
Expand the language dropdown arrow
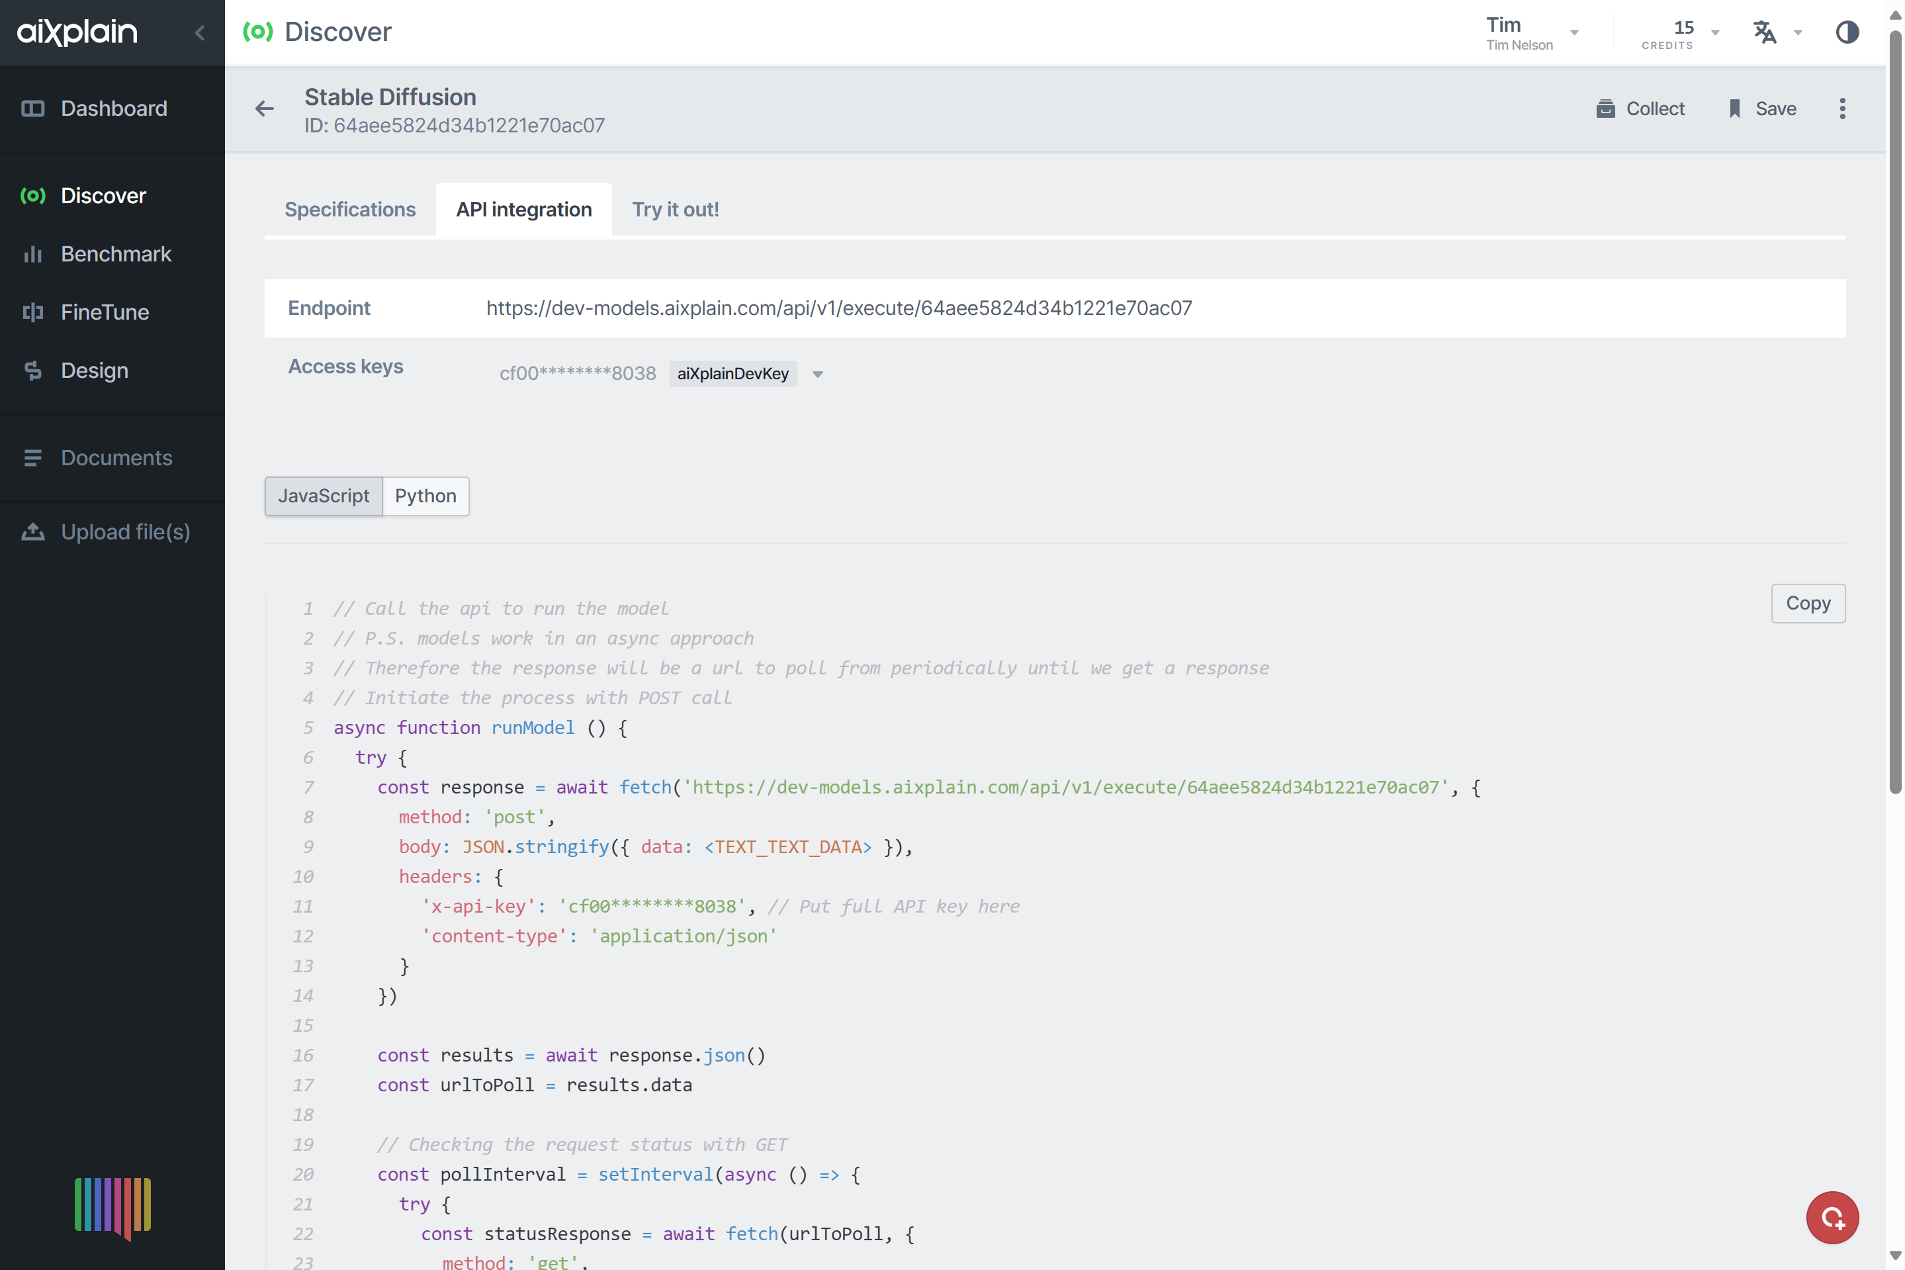coord(1798,33)
